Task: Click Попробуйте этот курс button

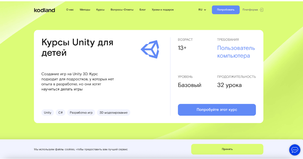Action: tap(217, 110)
